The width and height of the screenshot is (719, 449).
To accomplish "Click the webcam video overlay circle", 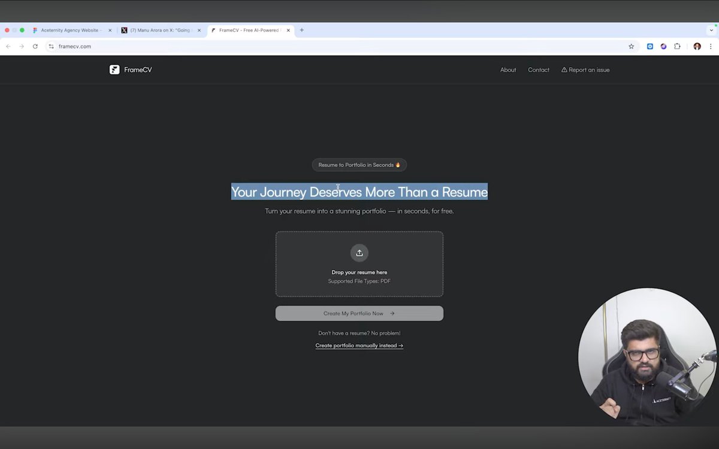I will pyautogui.click(x=647, y=357).
